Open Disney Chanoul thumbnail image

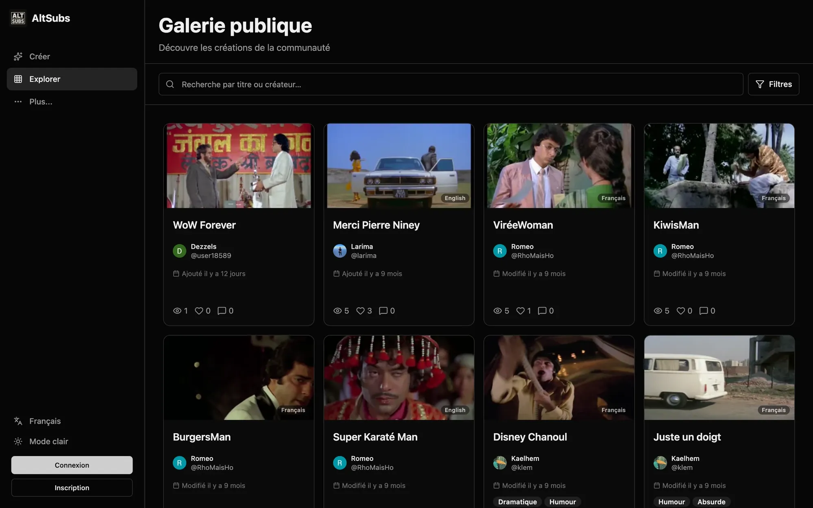coord(559,378)
